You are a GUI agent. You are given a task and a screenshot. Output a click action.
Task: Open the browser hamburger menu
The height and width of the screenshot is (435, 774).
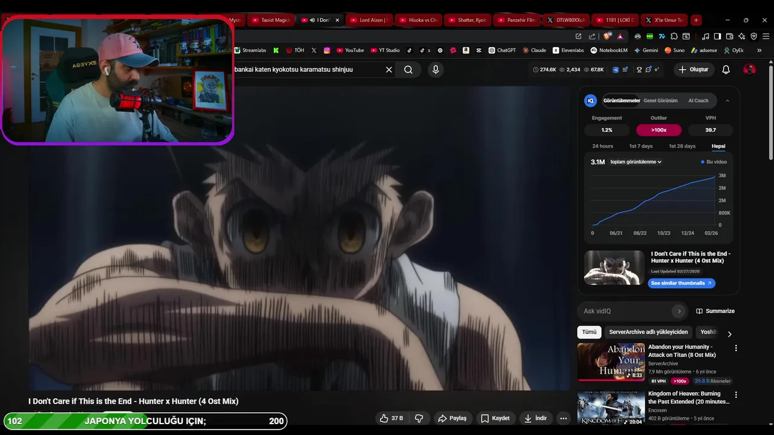(766, 36)
